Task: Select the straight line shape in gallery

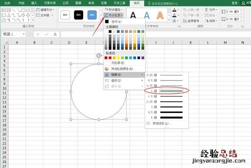Action: 14,11
